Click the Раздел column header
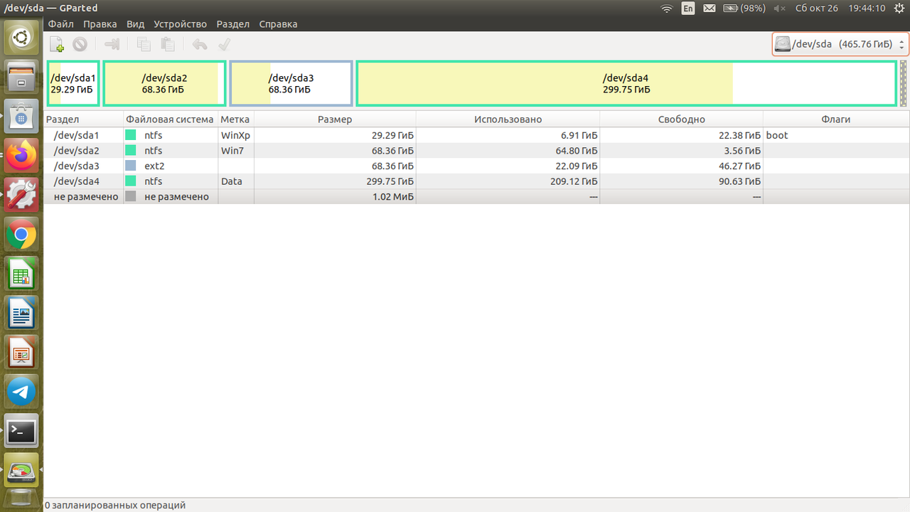 point(83,119)
